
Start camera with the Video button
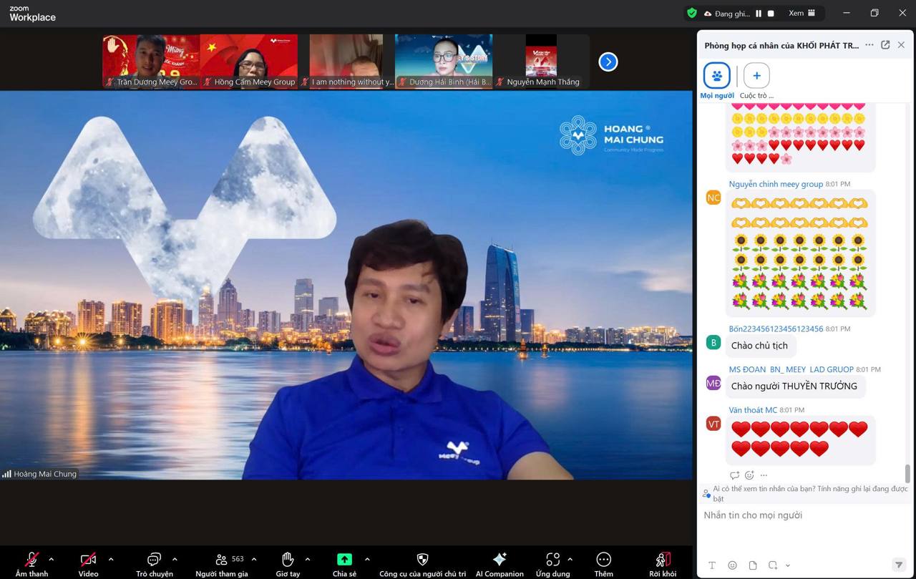tap(88, 563)
